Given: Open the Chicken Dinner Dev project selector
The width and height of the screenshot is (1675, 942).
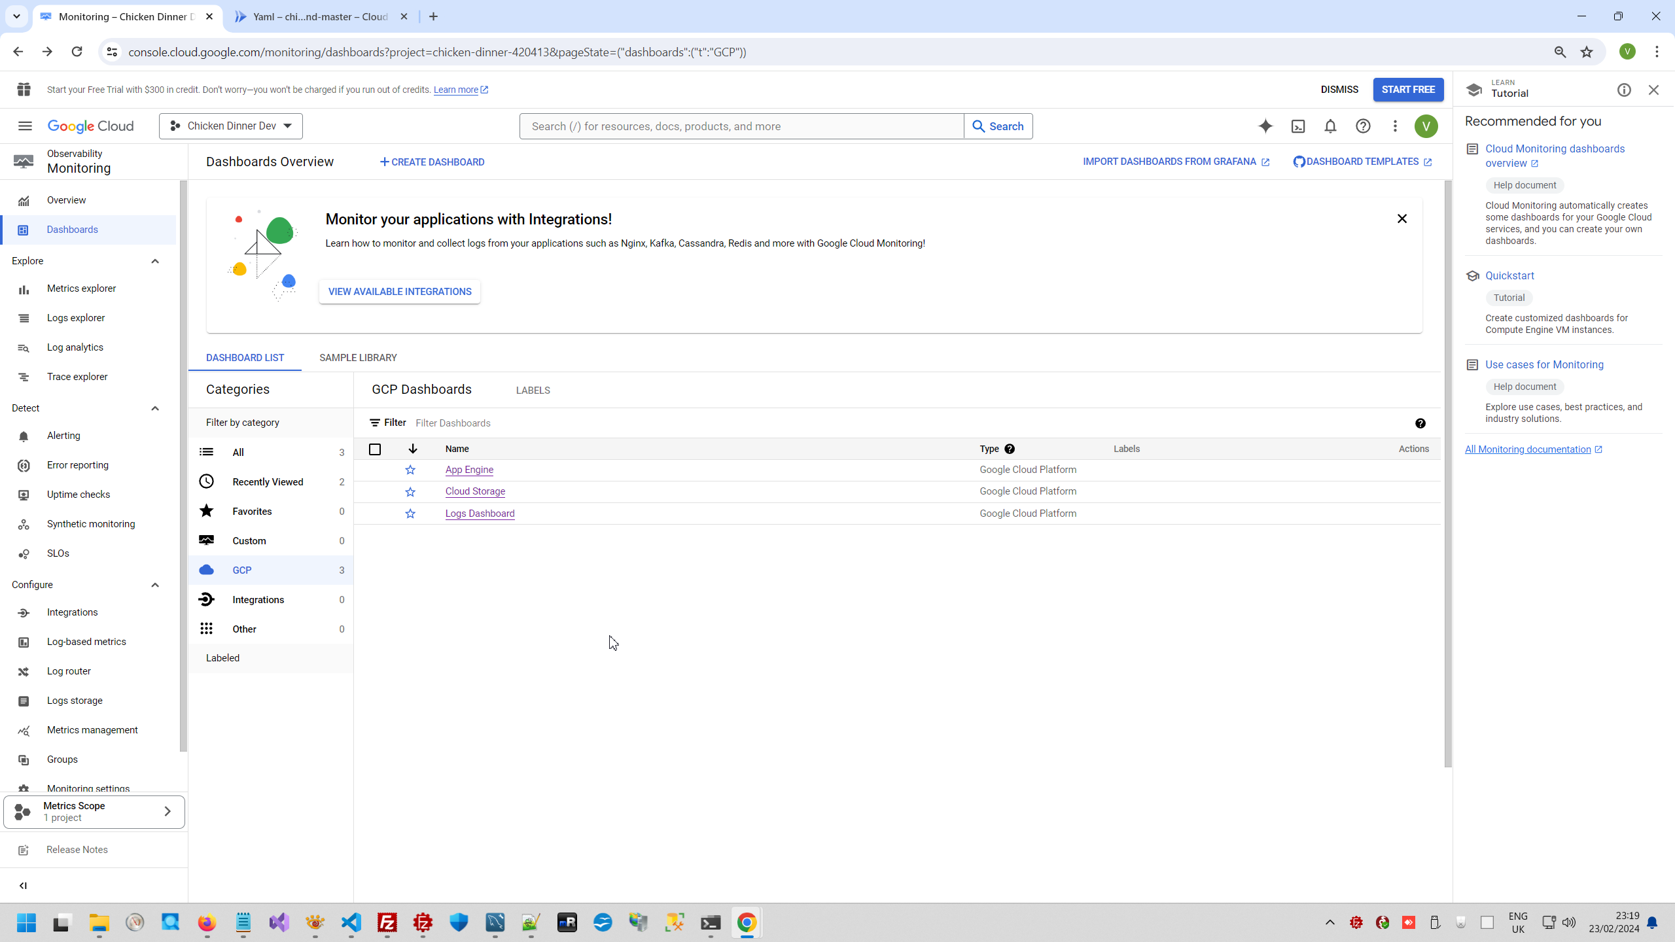Looking at the screenshot, I should [x=231, y=126].
